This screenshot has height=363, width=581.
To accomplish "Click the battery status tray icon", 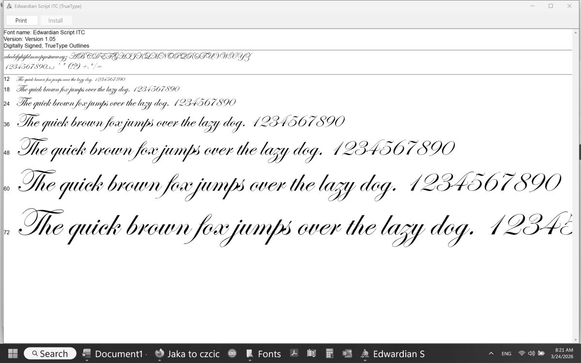I will [x=541, y=353].
